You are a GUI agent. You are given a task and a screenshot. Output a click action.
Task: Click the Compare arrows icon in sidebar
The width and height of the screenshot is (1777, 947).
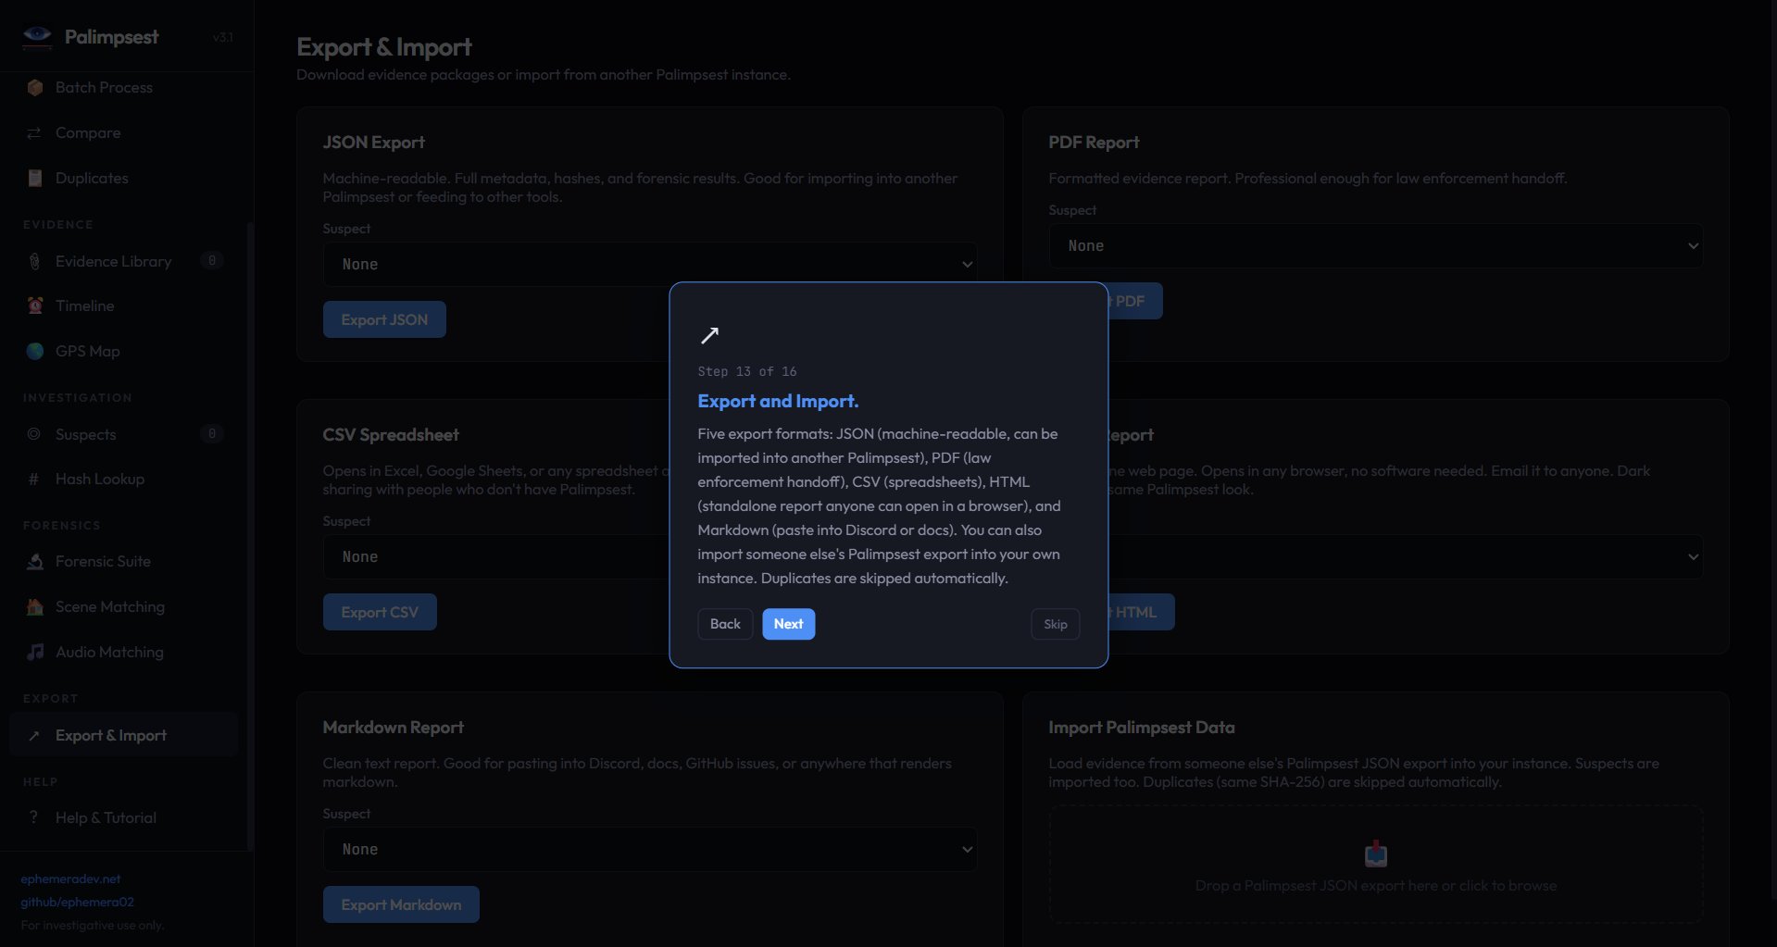34,133
